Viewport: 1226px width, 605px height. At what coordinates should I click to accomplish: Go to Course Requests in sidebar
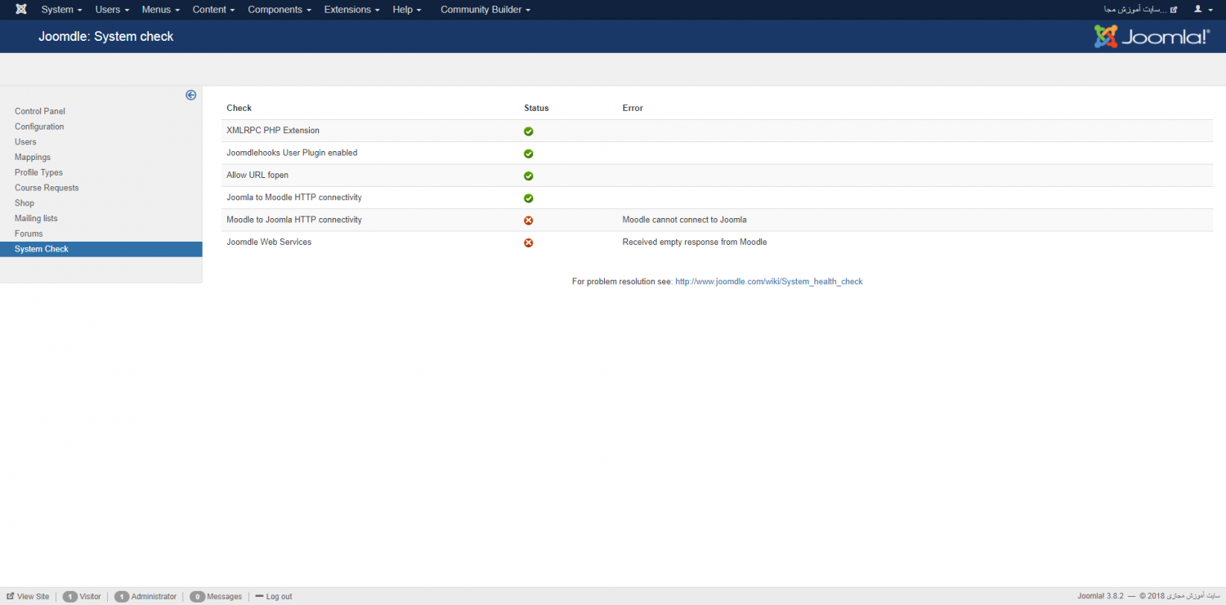[x=47, y=188]
